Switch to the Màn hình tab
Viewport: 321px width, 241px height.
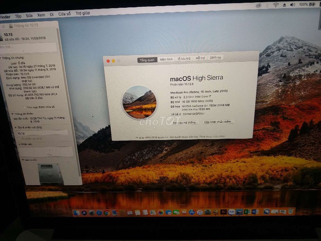pyautogui.click(x=166, y=59)
